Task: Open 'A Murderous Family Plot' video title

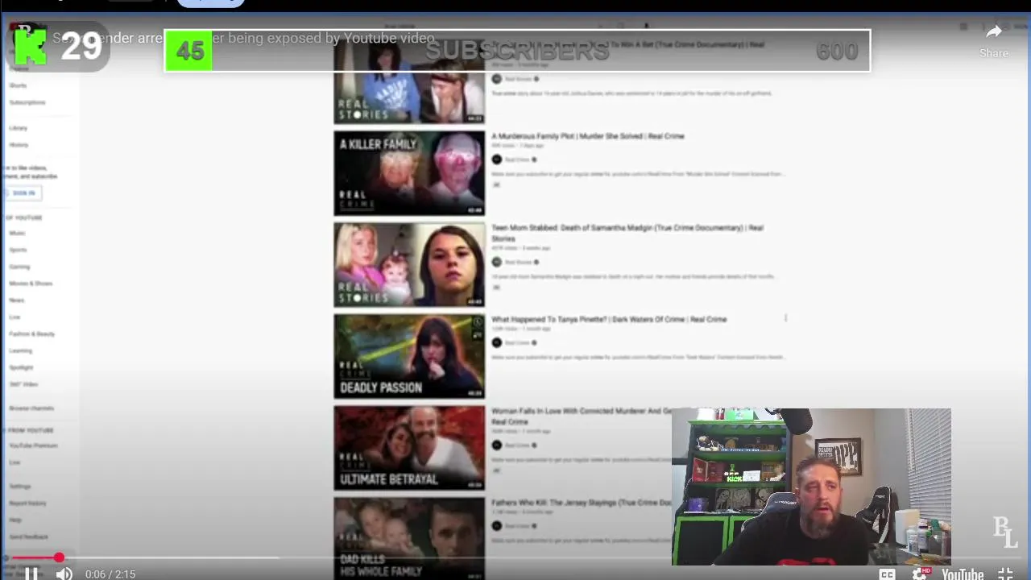Action: (x=588, y=136)
